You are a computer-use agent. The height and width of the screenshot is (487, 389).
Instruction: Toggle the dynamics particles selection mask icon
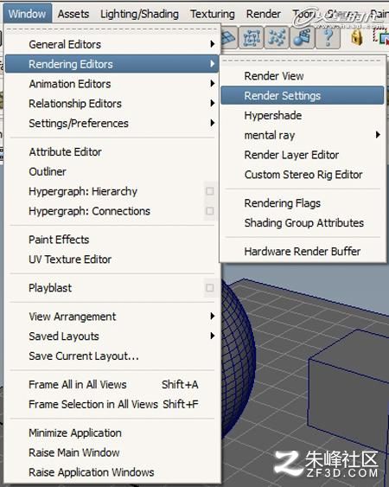(277, 38)
